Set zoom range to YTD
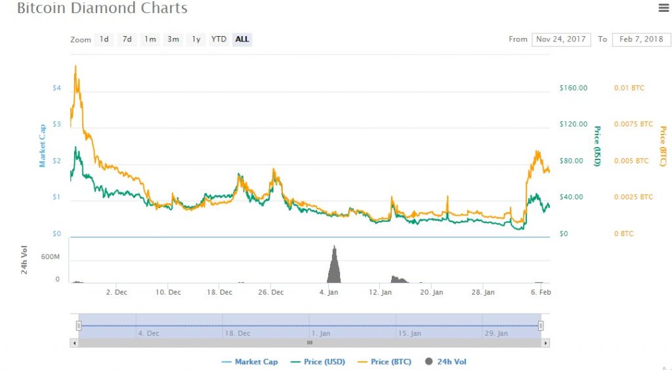672x370 pixels. pyautogui.click(x=219, y=39)
